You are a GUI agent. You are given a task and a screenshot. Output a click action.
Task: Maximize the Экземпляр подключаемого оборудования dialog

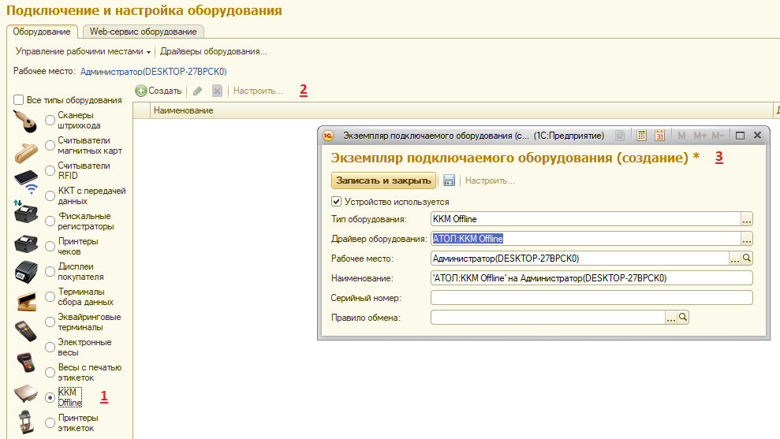(x=740, y=136)
